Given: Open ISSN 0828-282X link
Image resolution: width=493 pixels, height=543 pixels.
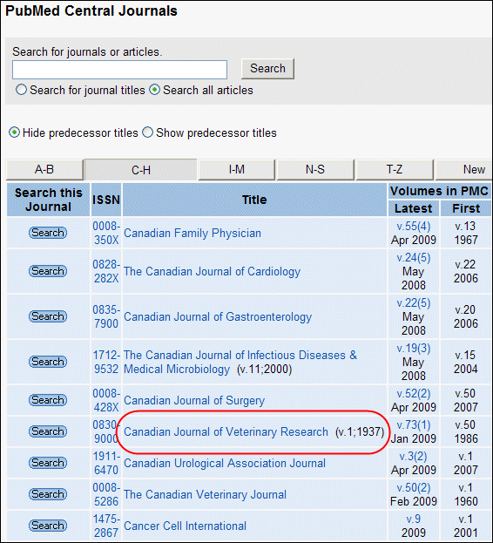Looking at the screenshot, I should pos(106,272).
